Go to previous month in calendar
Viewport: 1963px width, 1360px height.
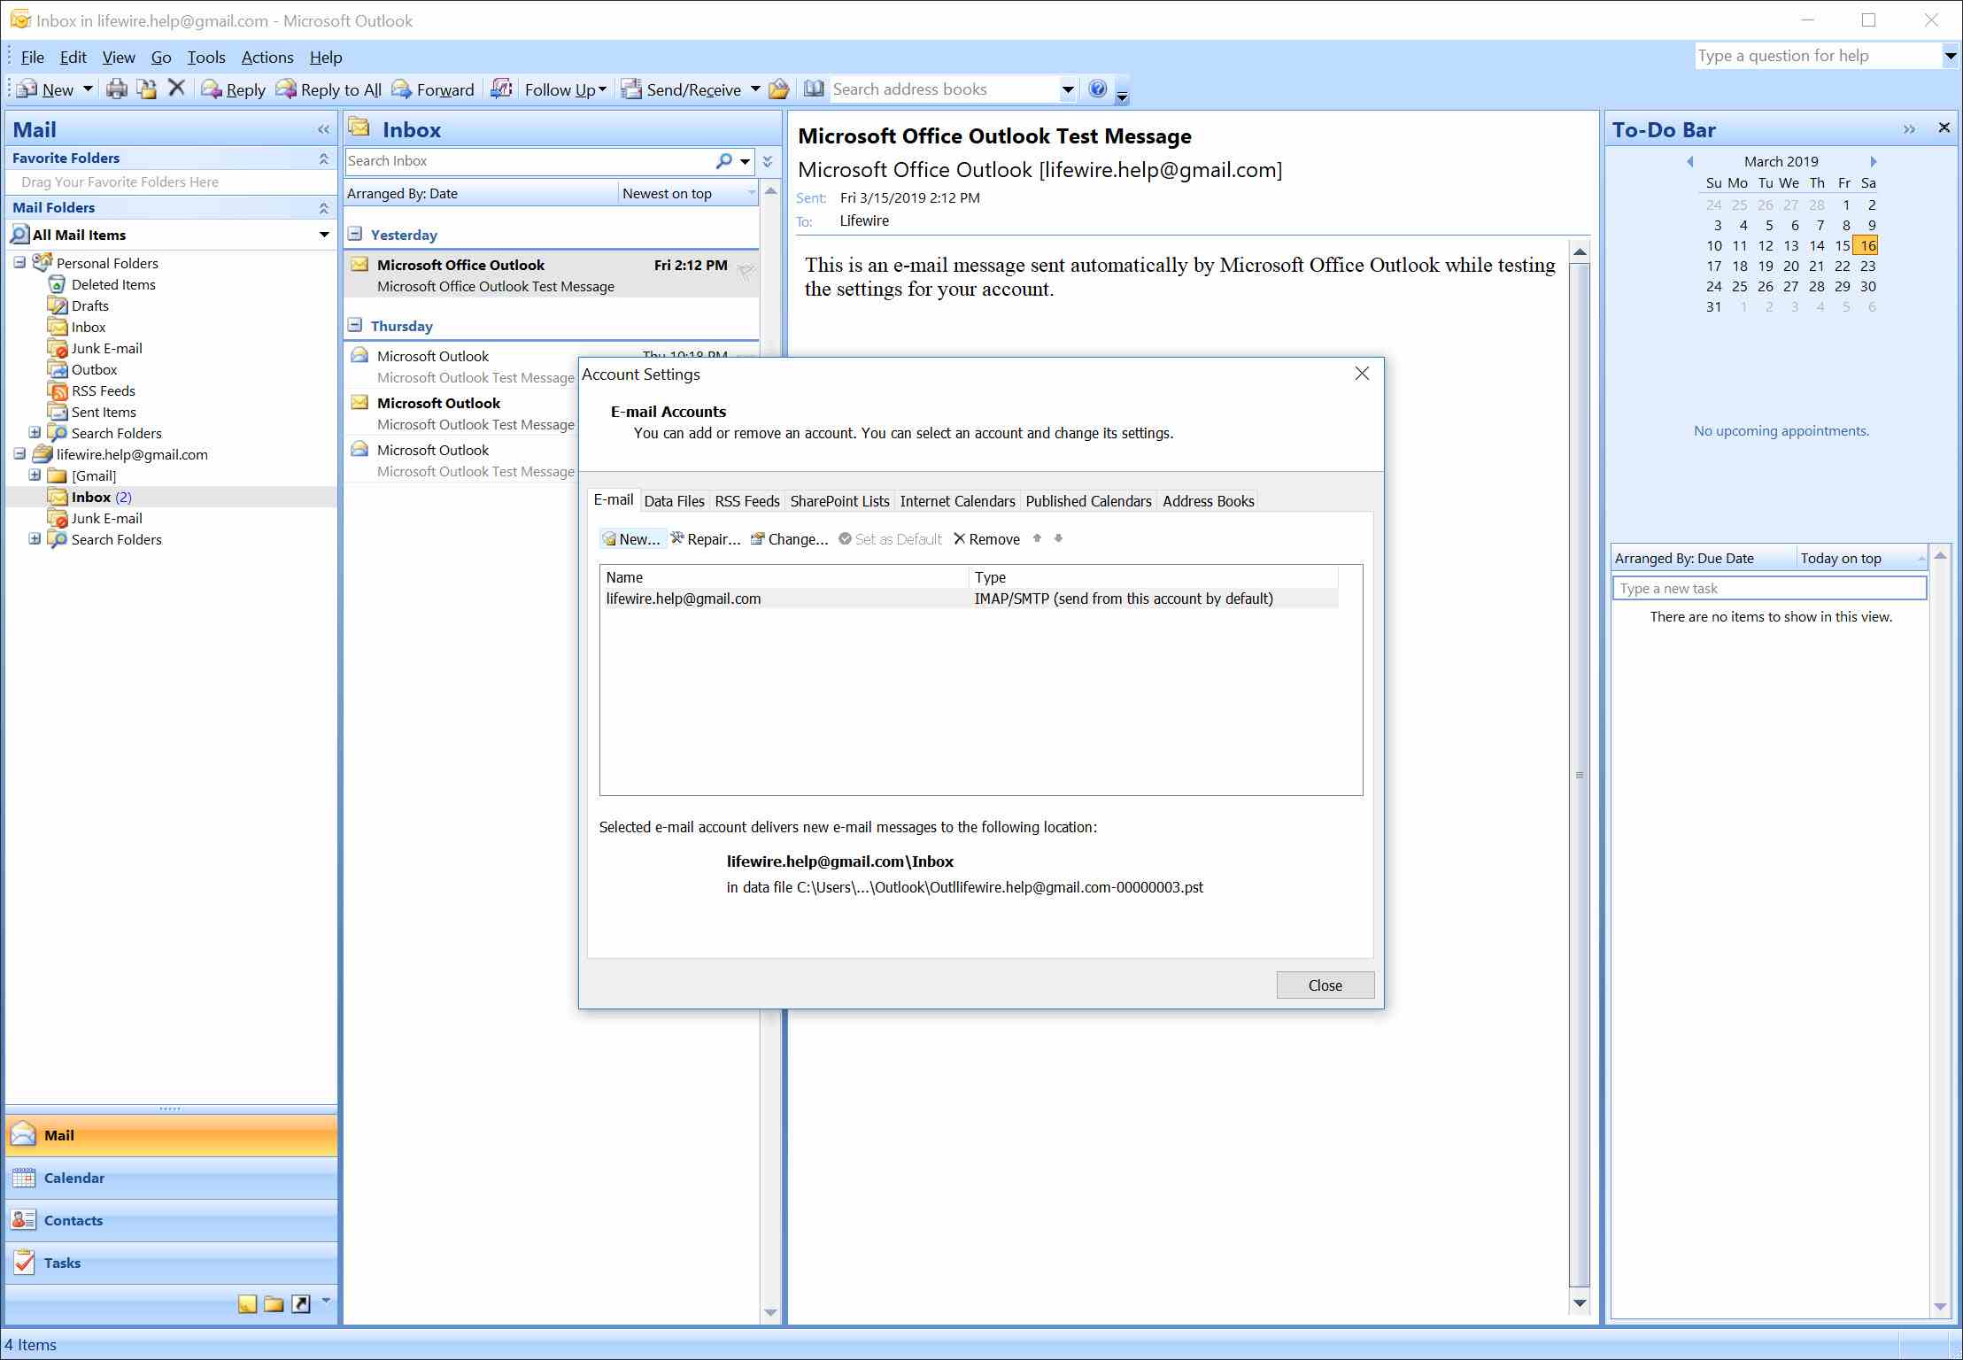1689,161
